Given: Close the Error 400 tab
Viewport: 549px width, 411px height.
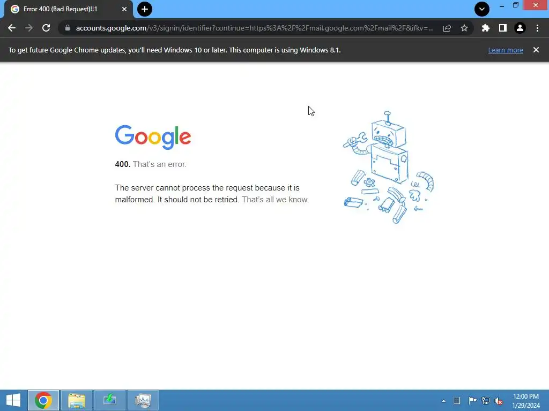Looking at the screenshot, I should pyautogui.click(x=124, y=9).
